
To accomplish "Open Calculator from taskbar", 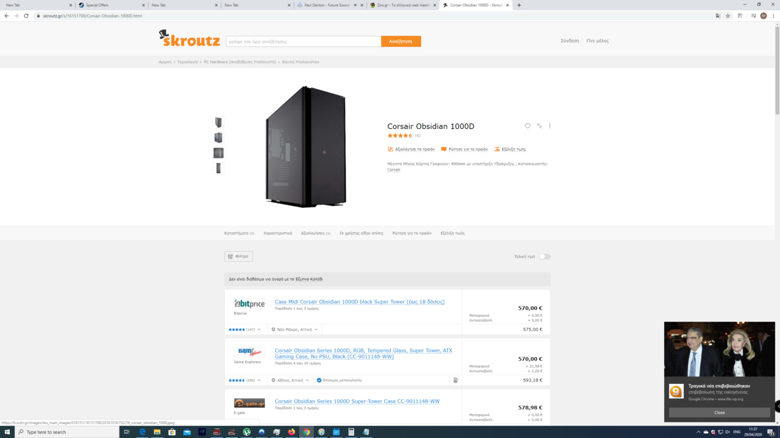I will 351,432.
